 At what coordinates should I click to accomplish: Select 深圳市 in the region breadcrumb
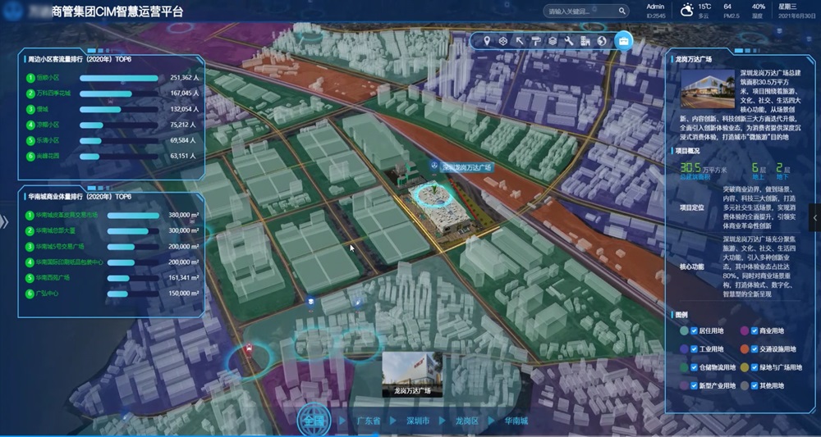pyautogui.click(x=418, y=421)
